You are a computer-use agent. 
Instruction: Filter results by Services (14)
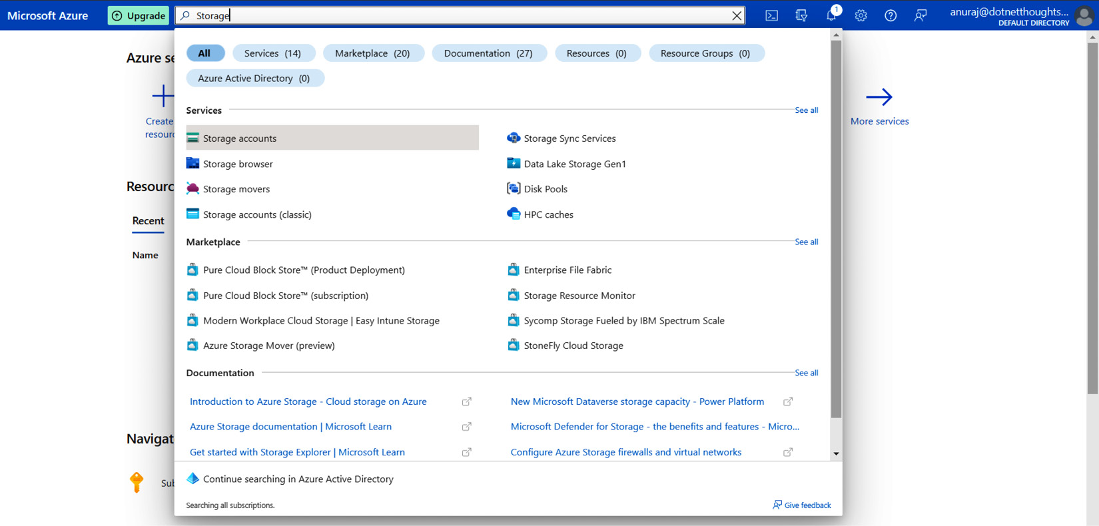pyautogui.click(x=272, y=53)
